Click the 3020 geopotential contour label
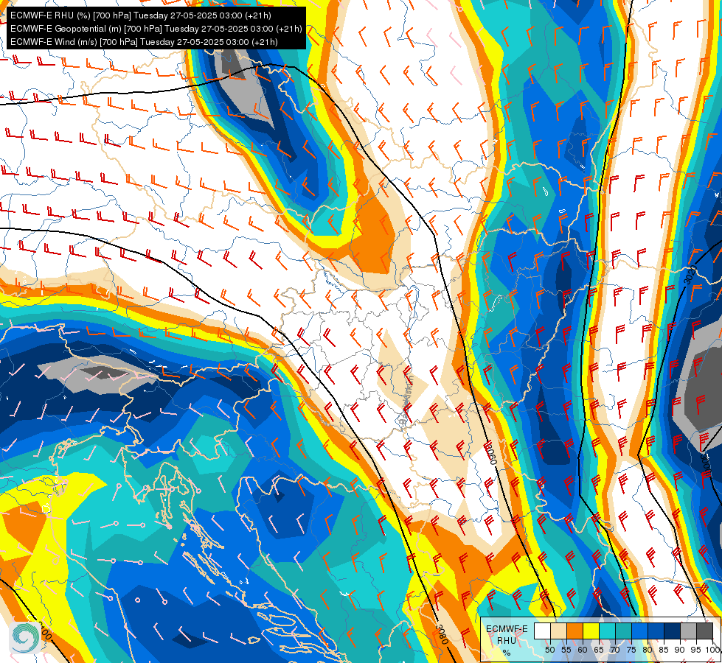Screen dimensions: 722x663 click(x=691, y=274)
